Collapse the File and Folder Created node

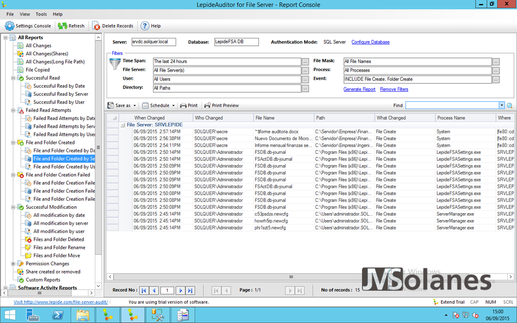click(x=13, y=143)
